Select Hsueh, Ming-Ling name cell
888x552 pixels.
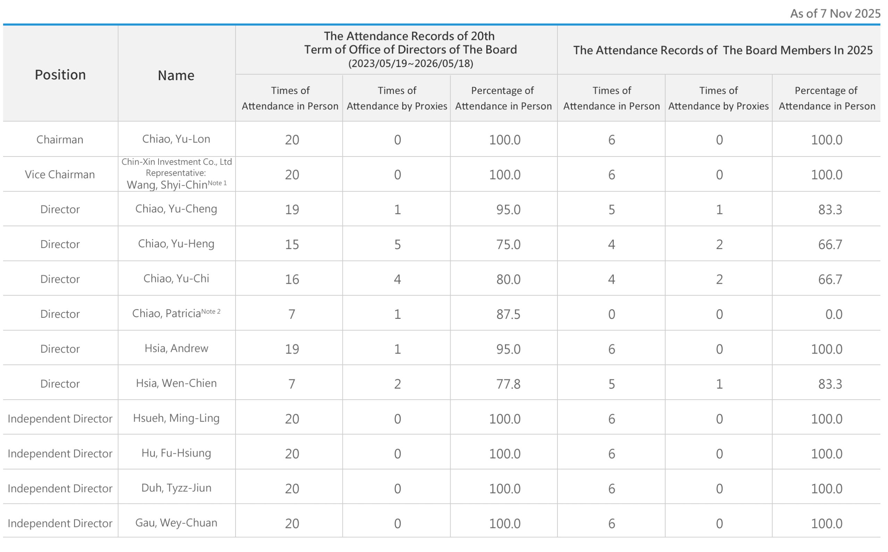[x=176, y=418]
